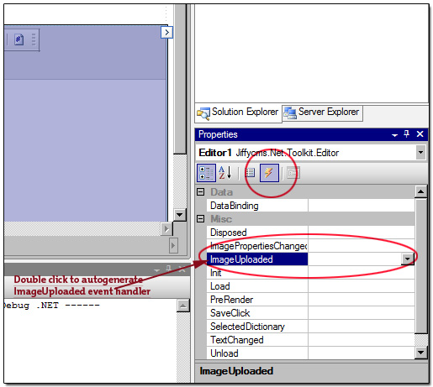Click the Property Pages icon
This screenshot has height=387, width=433.
(293, 173)
